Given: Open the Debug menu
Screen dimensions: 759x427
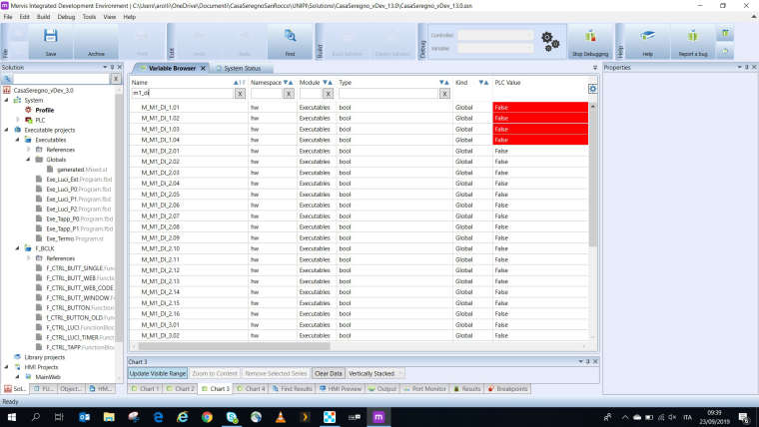Looking at the screenshot, I should coord(66,16).
